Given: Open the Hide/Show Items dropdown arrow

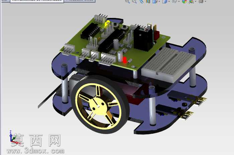Looking at the screenshot, I should (x=179, y=1).
